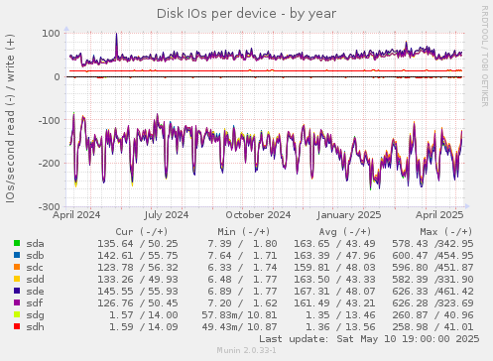Viewport: 493px width, 361px height.
Task: Click sda current value '135.64 / 50.25'
Action: (138, 244)
